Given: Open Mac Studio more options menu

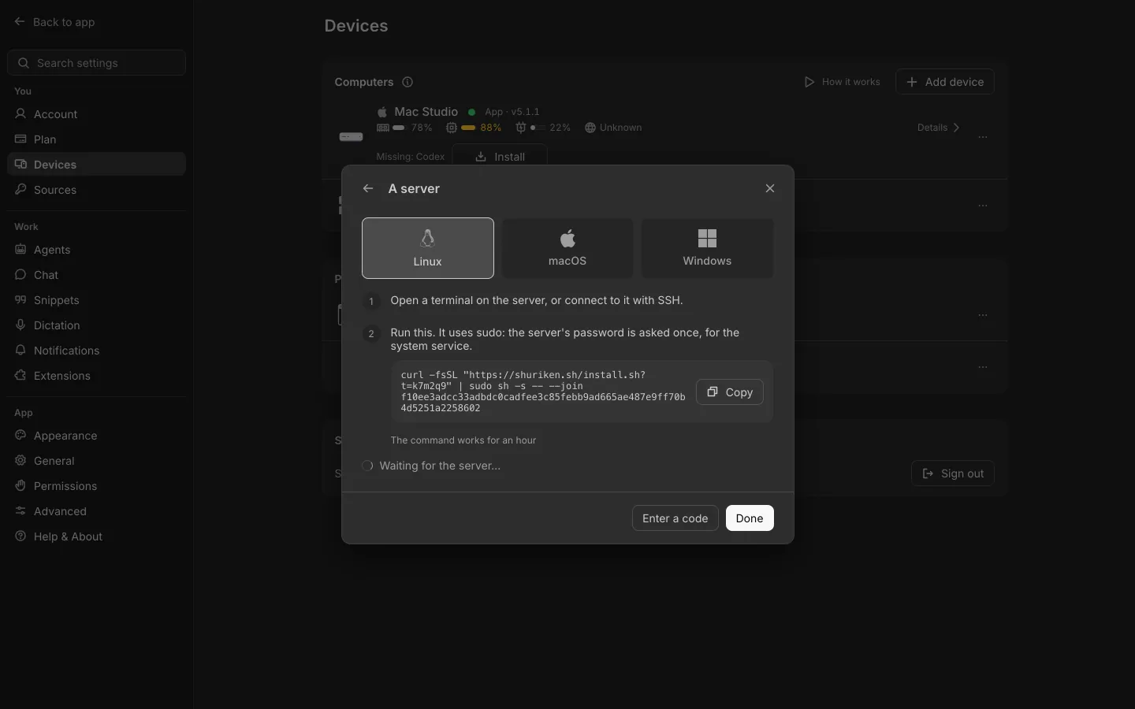Looking at the screenshot, I should (983, 137).
